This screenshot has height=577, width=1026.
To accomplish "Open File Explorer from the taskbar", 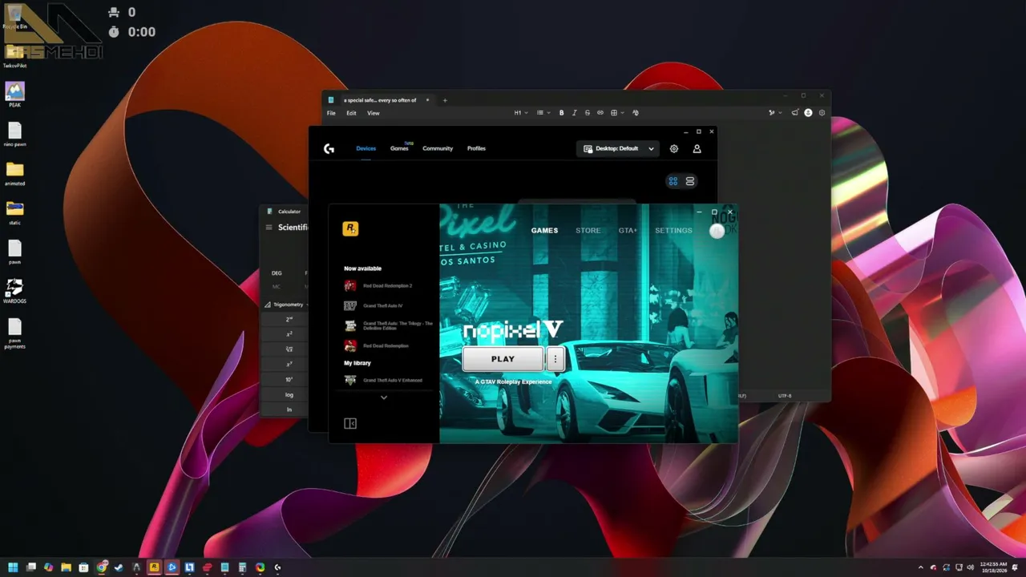I will (x=66, y=567).
